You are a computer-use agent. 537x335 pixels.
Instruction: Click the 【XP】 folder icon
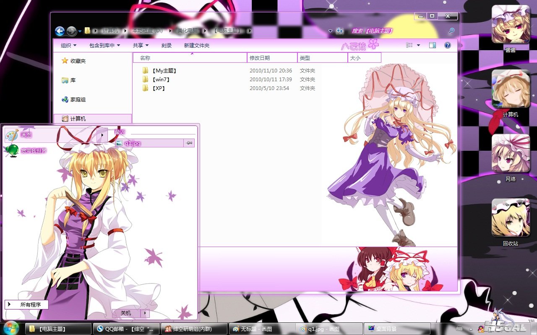pos(145,88)
